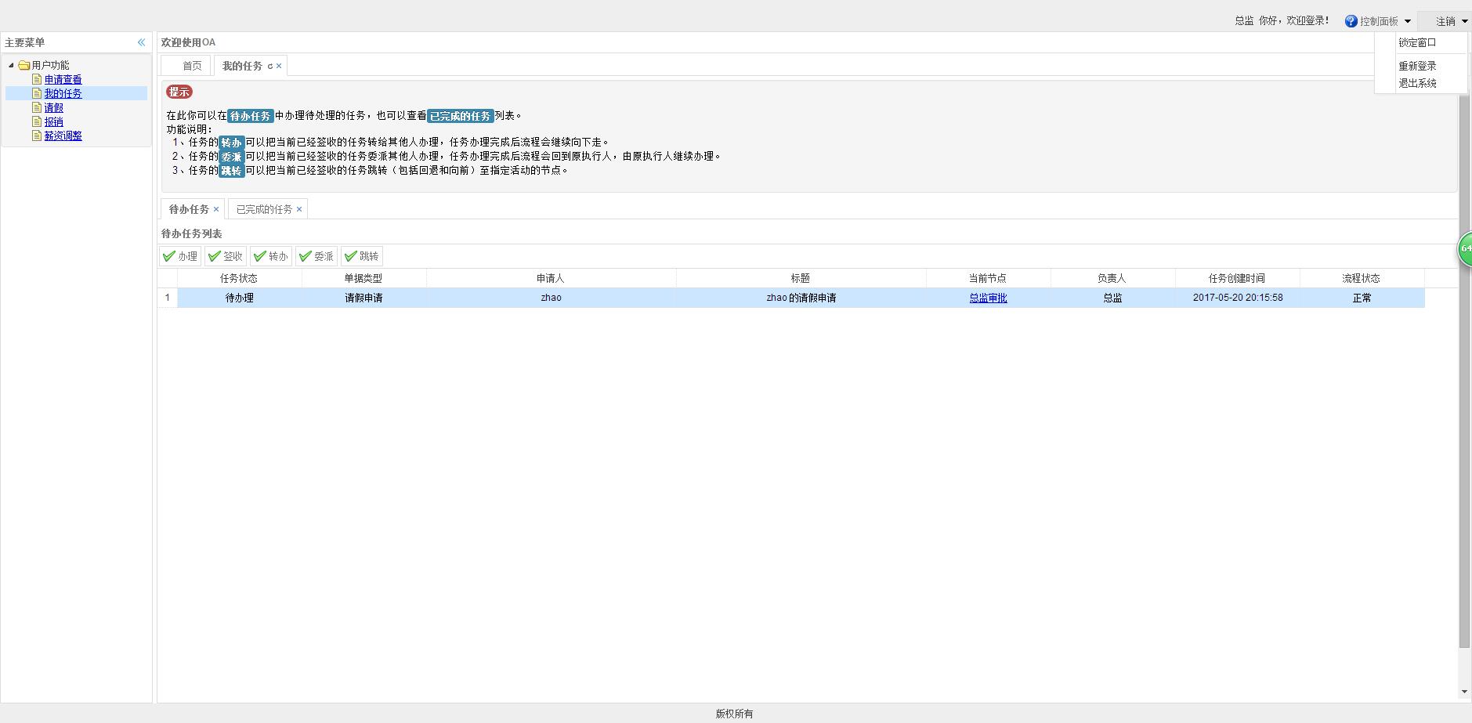Click the 已完成的任务 highlighted label in the hint
This screenshot has width=1472, height=723.
point(461,116)
